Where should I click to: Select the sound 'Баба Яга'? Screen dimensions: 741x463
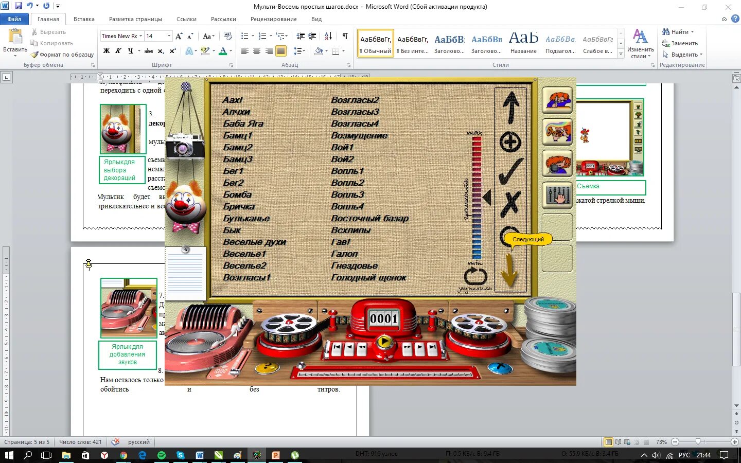243,123
